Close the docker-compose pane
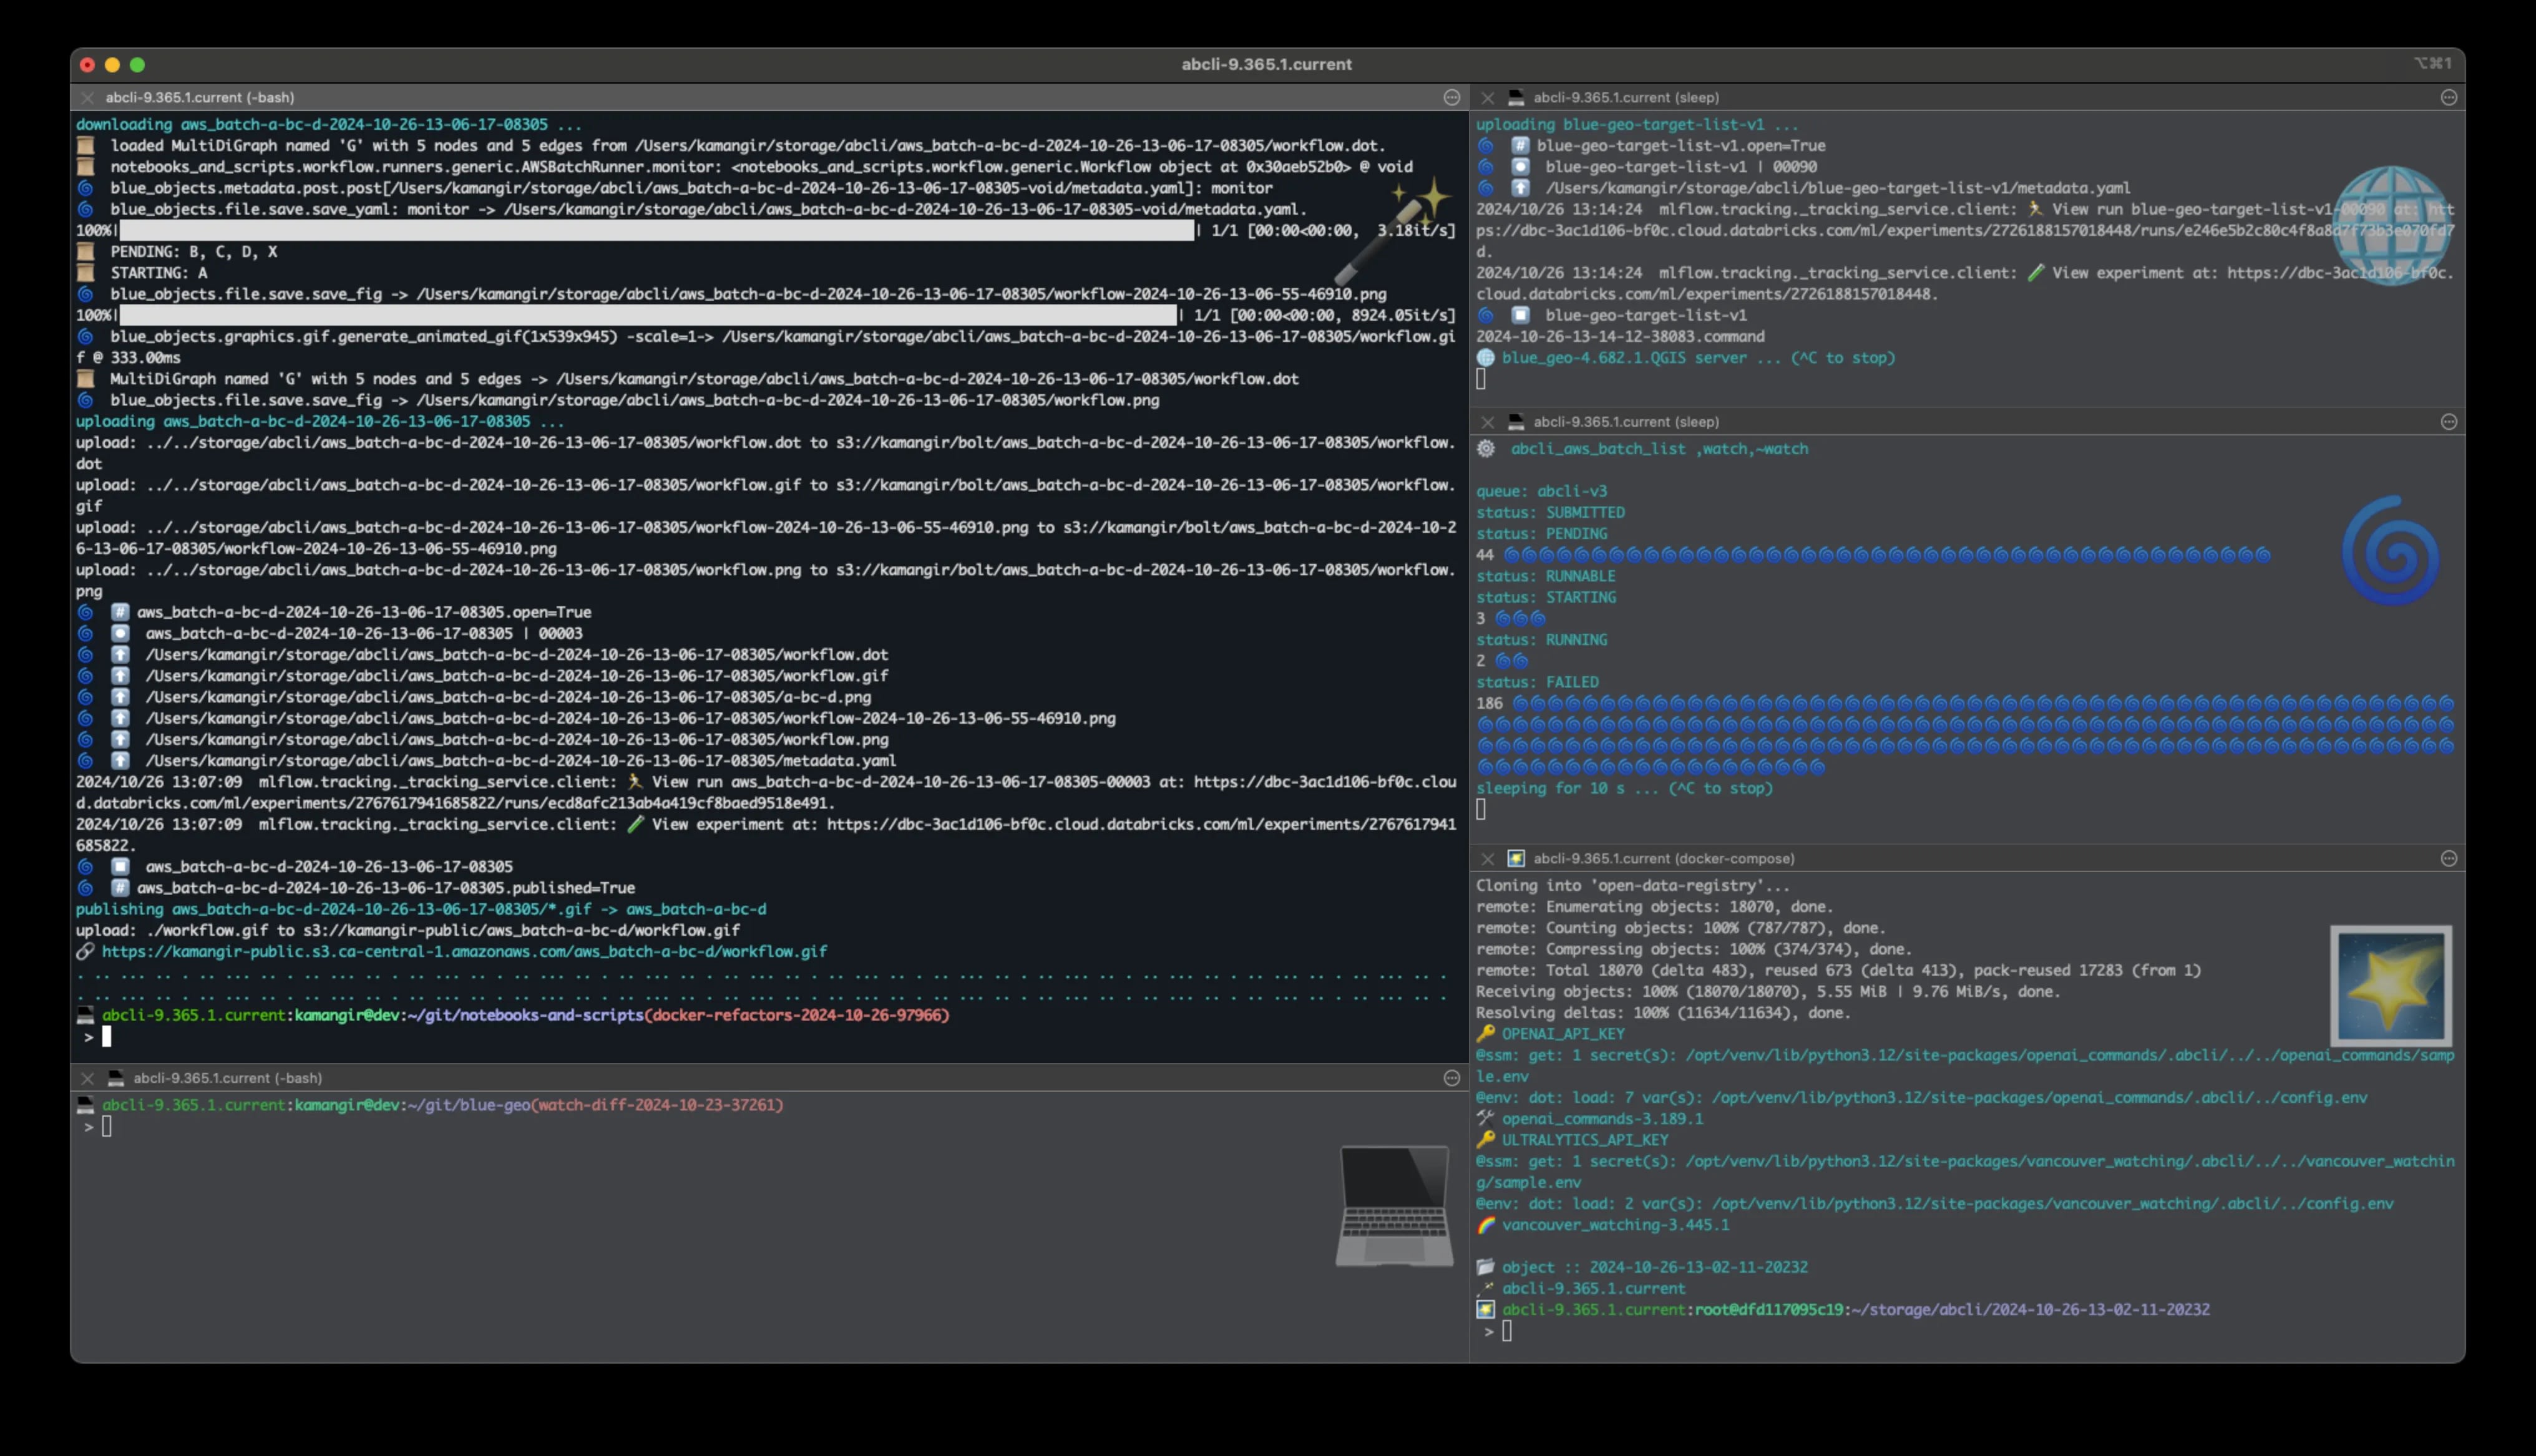2536x1456 pixels. coord(1487,858)
